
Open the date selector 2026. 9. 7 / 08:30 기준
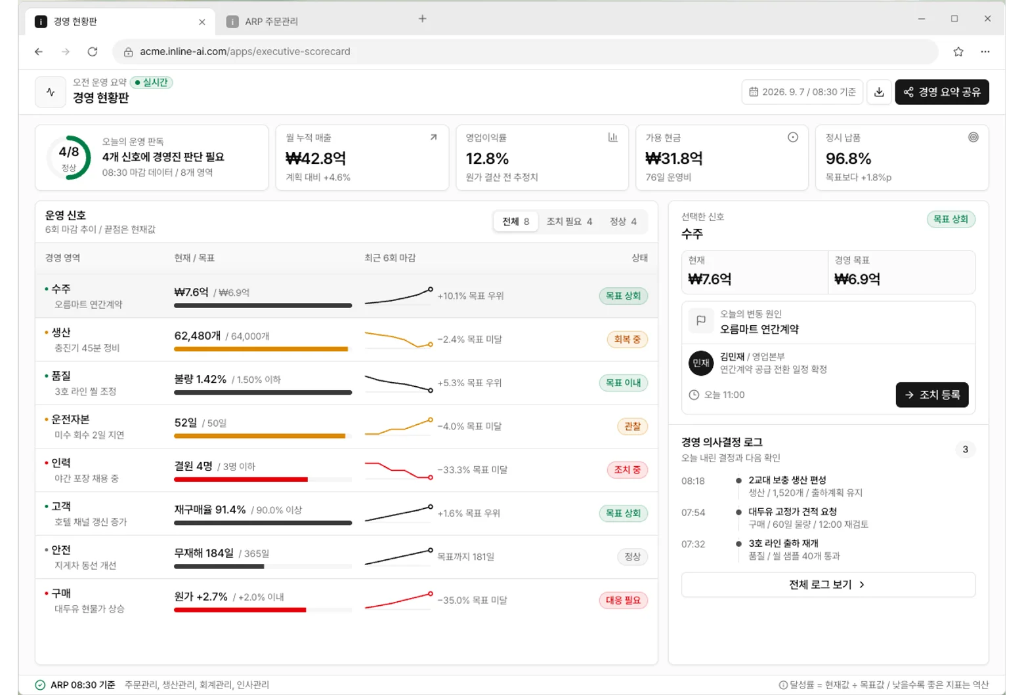tap(803, 92)
